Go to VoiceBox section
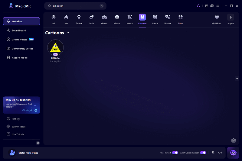The image size is (242, 161). pos(21,21)
